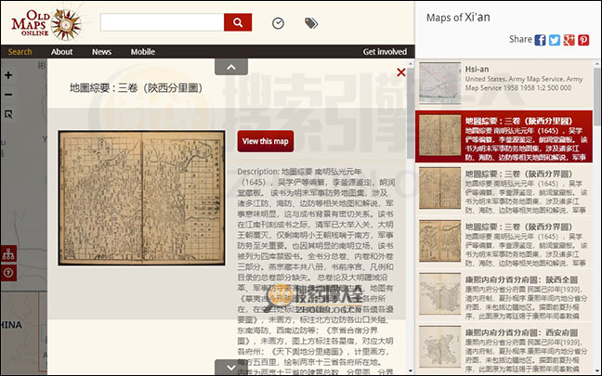Click the large old map preview image
602x376 pixels.
(x=141, y=198)
